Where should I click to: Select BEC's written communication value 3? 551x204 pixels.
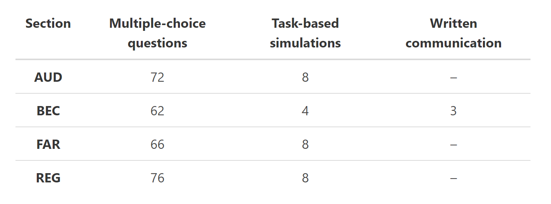click(453, 111)
